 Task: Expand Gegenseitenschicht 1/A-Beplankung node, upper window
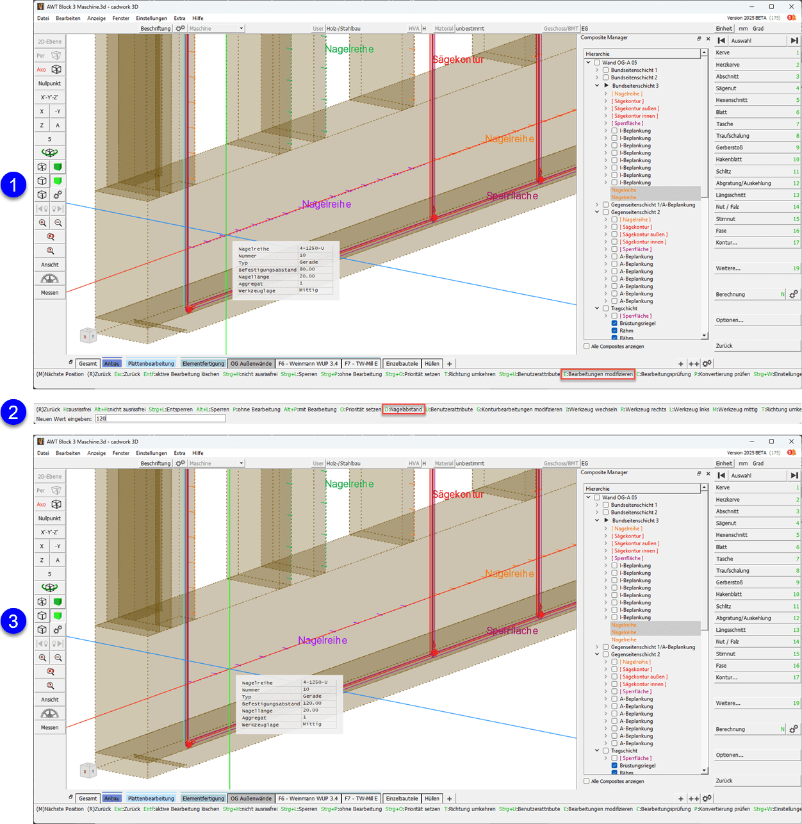(x=597, y=205)
